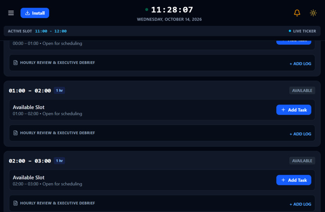Viewport: 325px width, 212px height.
Task: Open the hamburger menu
Action: click(11, 13)
